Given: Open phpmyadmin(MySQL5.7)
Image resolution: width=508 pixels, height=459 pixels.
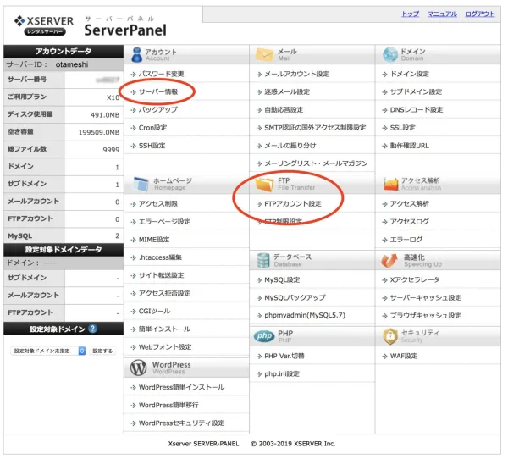Looking at the screenshot, I should (x=305, y=315).
